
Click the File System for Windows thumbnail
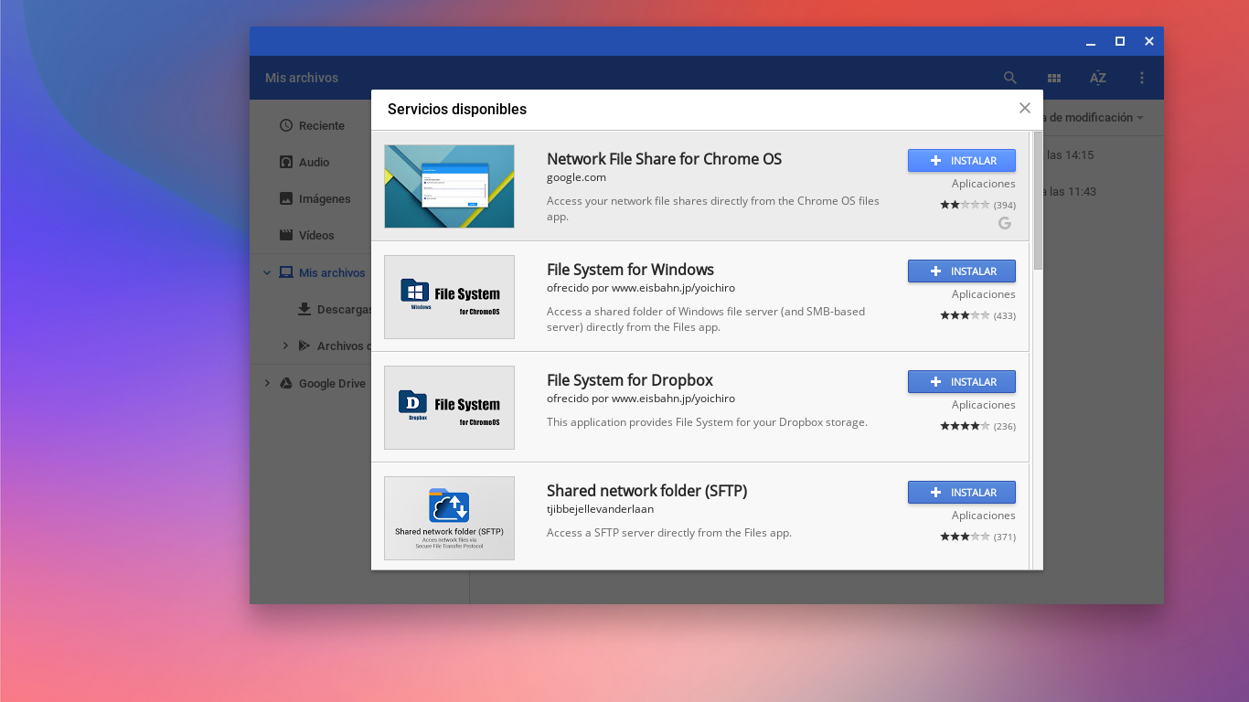(449, 296)
